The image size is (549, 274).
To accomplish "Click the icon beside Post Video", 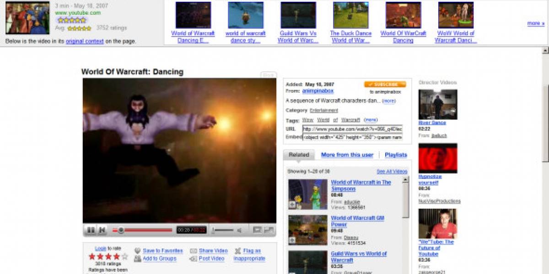I will point(193,258).
